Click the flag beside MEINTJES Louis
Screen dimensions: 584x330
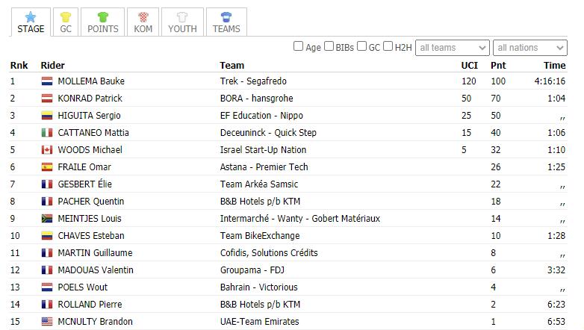47,218
